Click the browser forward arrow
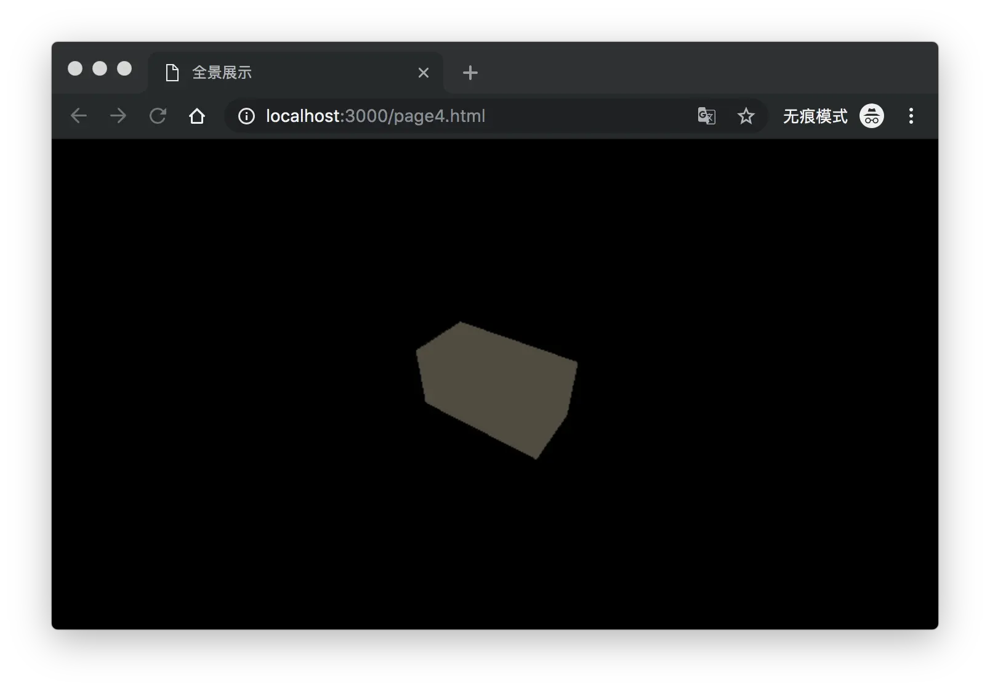990x691 pixels. (x=118, y=116)
